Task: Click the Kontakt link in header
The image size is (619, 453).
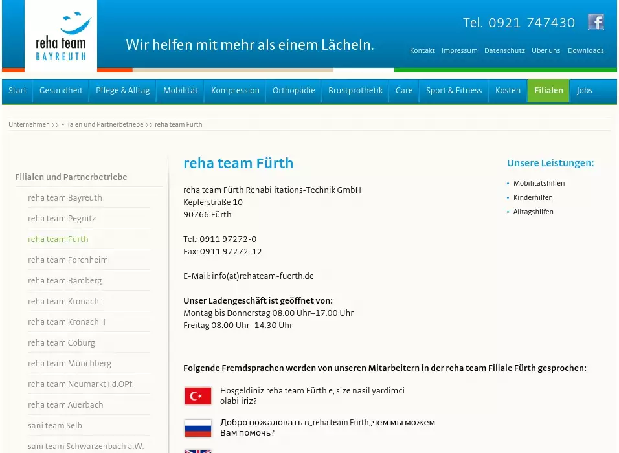Action: (x=422, y=50)
